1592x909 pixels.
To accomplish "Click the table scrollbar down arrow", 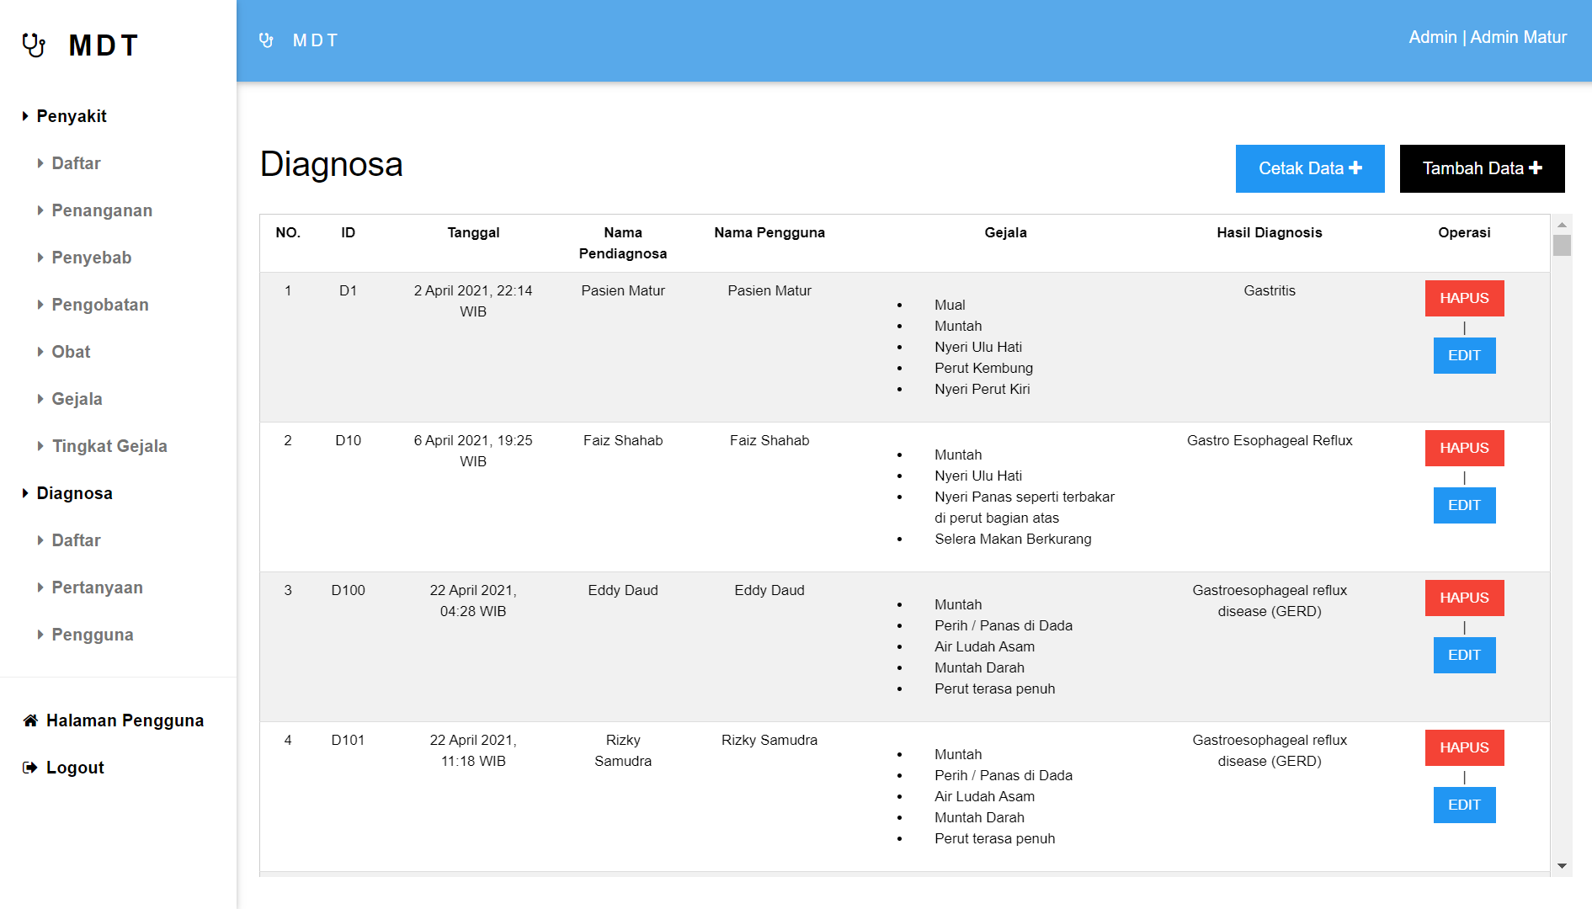I will tap(1562, 865).
